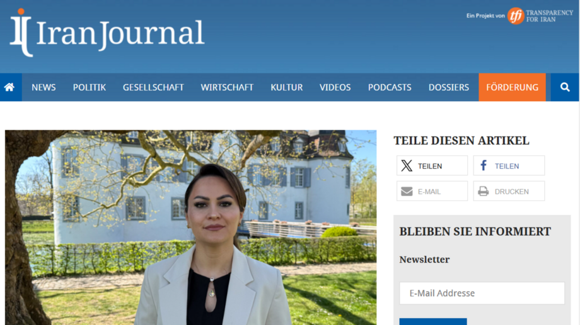Click the envelope e-mail icon
Image resolution: width=580 pixels, height=325 pixels.
(407, 192)
